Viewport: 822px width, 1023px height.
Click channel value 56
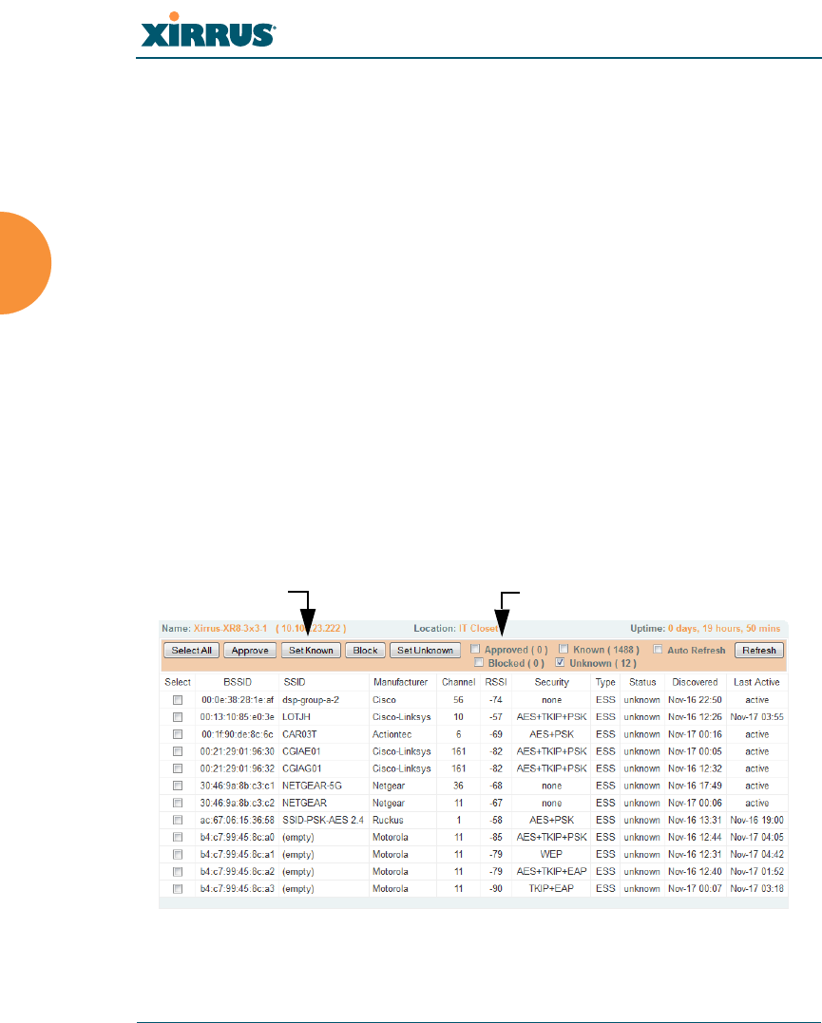[458, 699]
